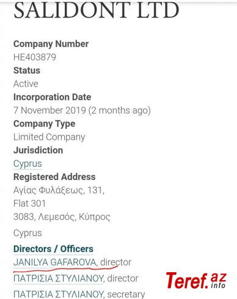Open ΠΑΤΡΙΣΙΑ ΣΤΥΛΙΑΝΟΥ secretary entry
This screenshot has width=237, height=299.
click(x=59, y=294)
